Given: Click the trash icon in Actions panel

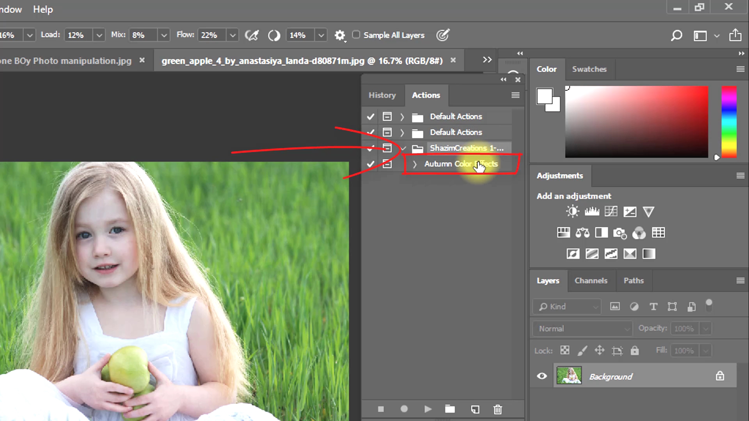Looking at the screenshot, I should pyautogui.click(x=497, y=409).
